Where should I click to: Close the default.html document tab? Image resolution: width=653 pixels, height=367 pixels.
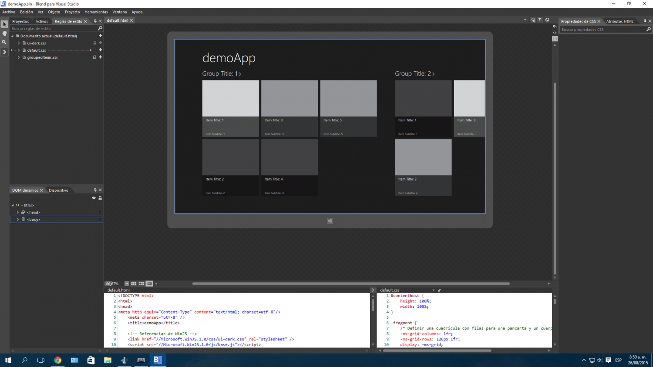(x=131, y=20)
